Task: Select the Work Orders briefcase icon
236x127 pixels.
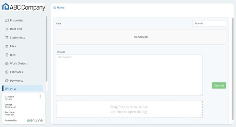Action: pos(7,63)
